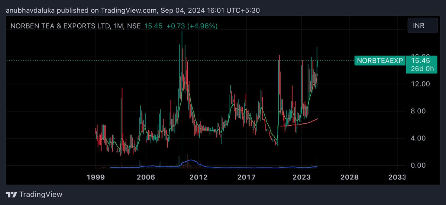
Task: Click the 26d 0h countdown label
Action: 421,69
